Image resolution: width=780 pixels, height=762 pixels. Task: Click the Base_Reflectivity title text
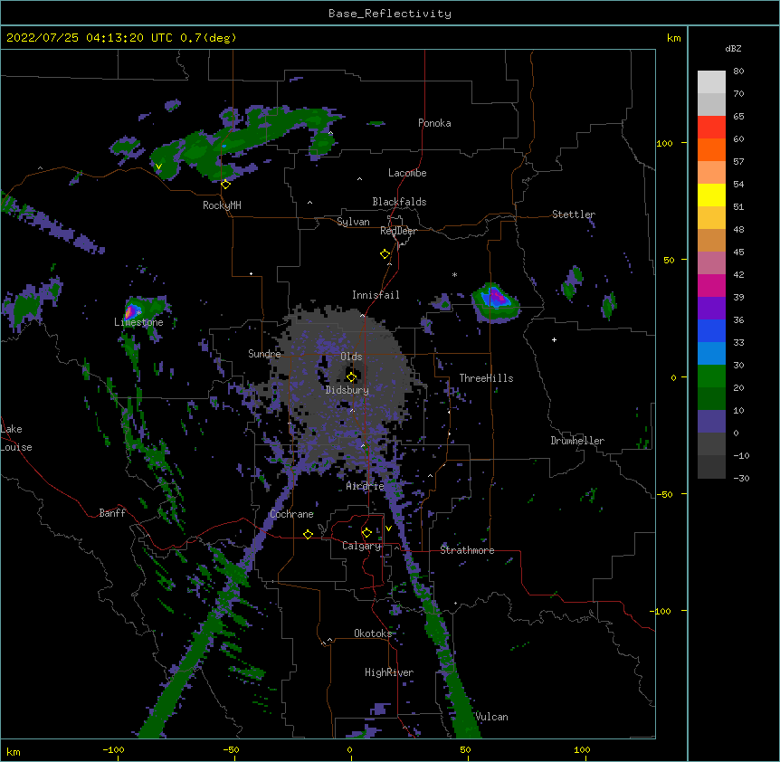click(390, 14)
